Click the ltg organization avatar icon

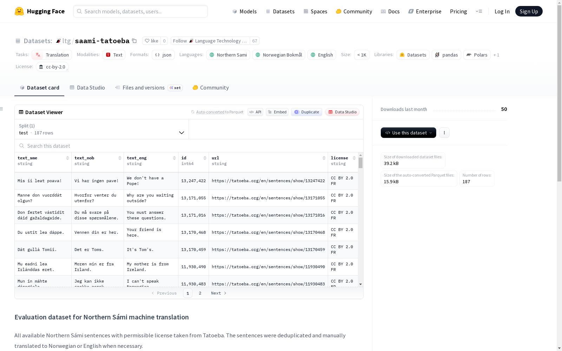(58, 41)
